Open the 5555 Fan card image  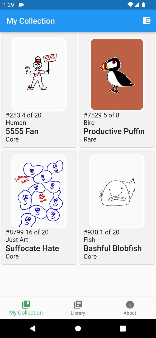[39, 74]
